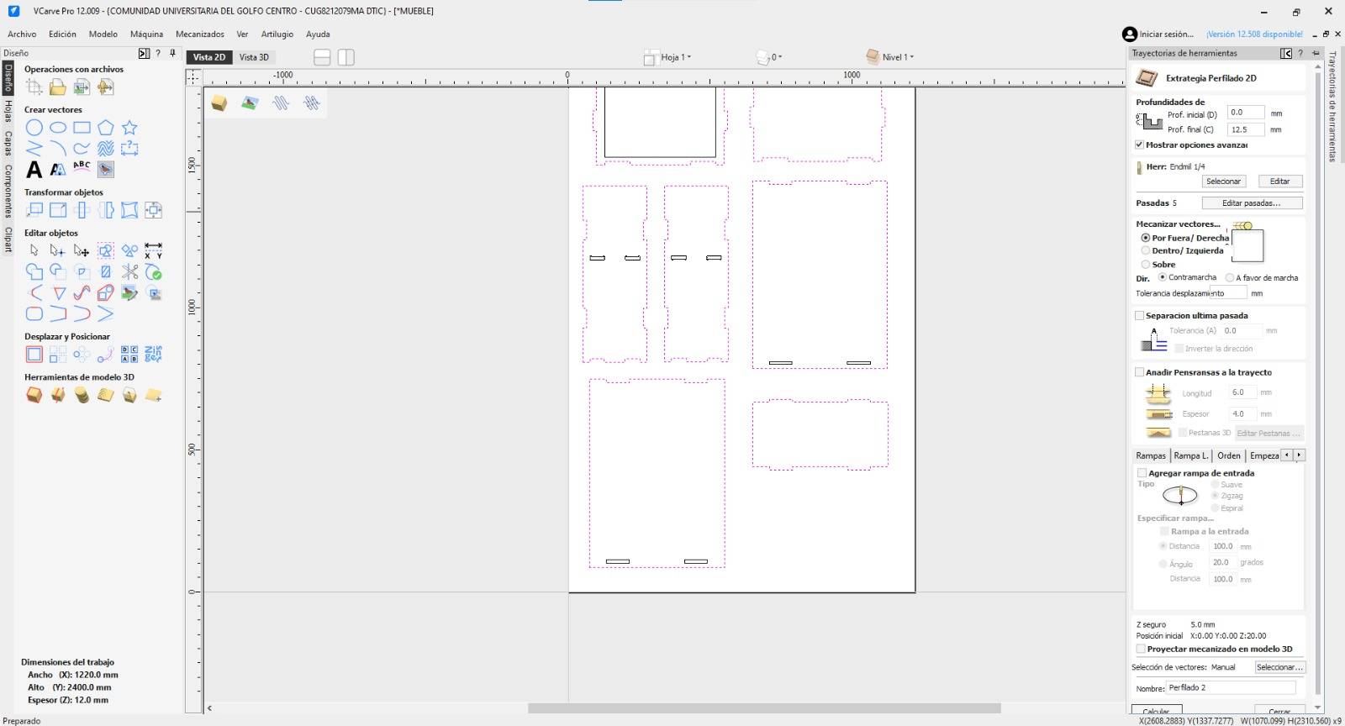Select the Draw Ellipse tool
The image size is (1345, 726).
[58, 128]
